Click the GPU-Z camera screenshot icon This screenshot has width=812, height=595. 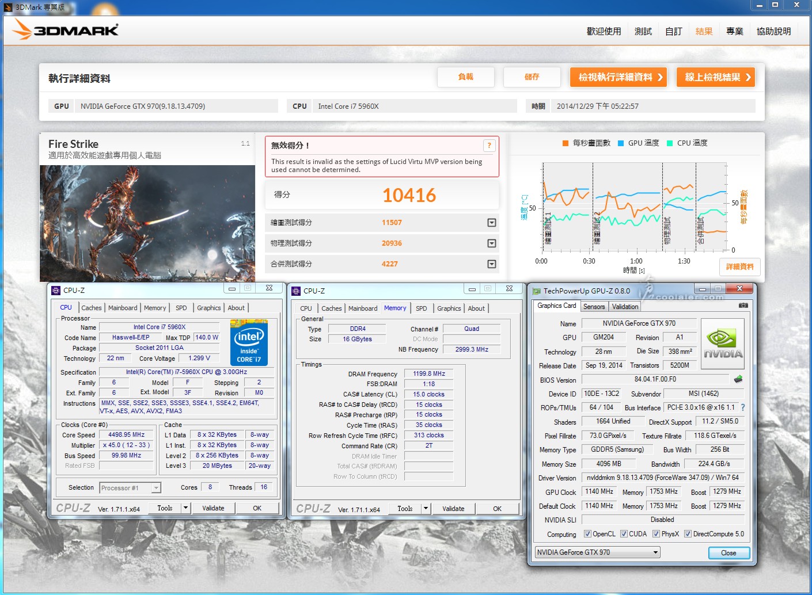[x=743, y=306]
